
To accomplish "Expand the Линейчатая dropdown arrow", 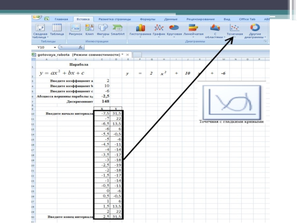I will 193,37.
